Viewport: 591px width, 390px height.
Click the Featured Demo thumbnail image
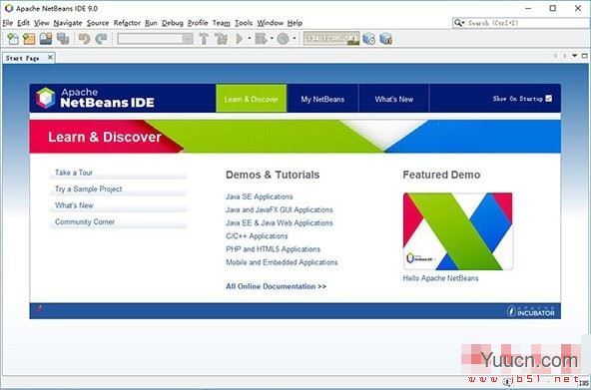pos(458,231)
